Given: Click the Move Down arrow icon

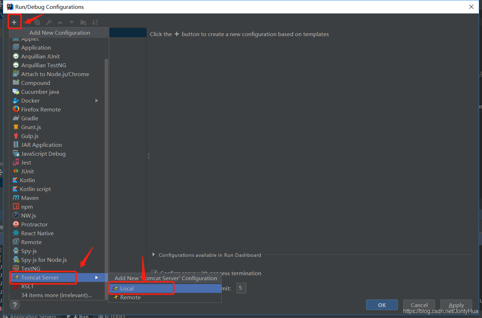Looking at the screenshot, I should 71,22.
